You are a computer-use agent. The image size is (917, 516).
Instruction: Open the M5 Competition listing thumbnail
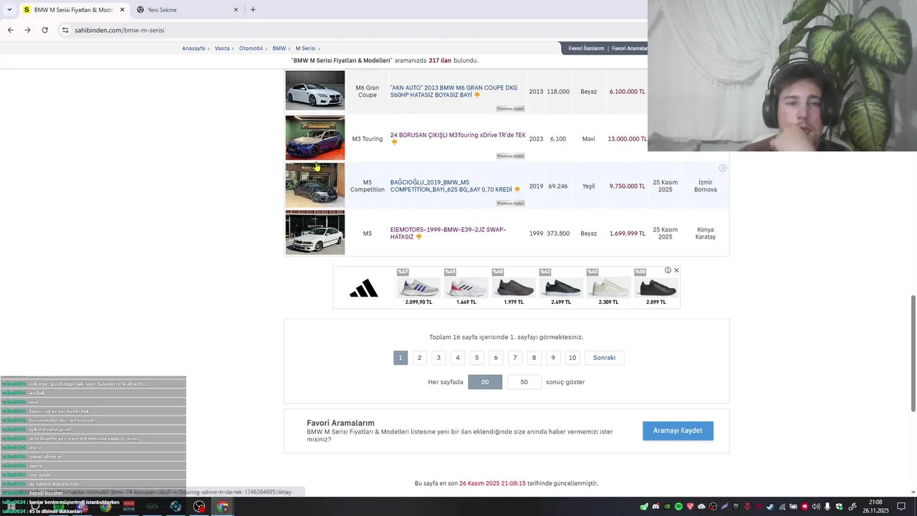pyautogui.click(x=315, y=186)
